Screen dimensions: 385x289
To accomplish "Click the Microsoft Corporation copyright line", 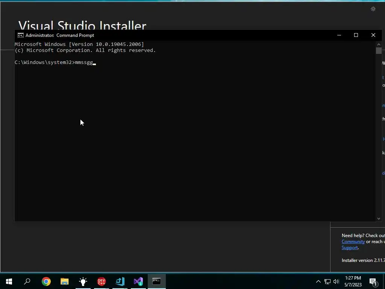I will (x=85, y=50).
